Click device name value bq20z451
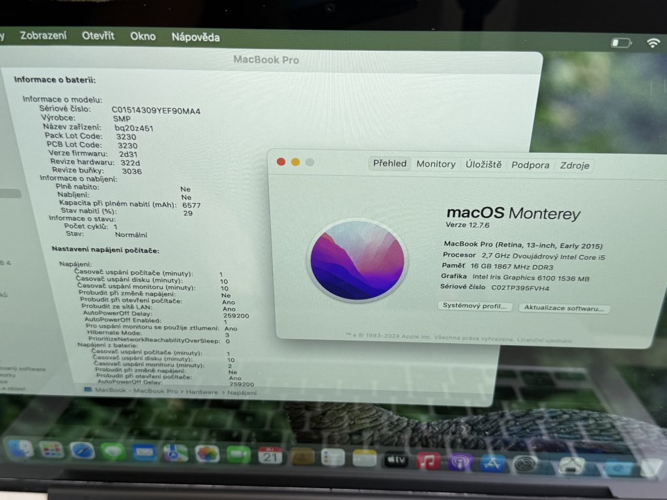This screenshot has width=667, height=500. tap(134, 128)
